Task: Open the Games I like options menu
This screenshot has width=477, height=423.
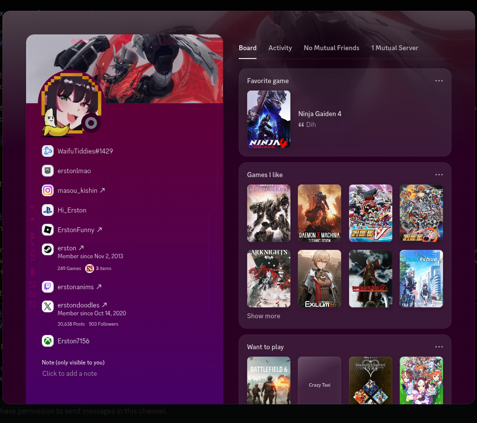Action: 439,175
